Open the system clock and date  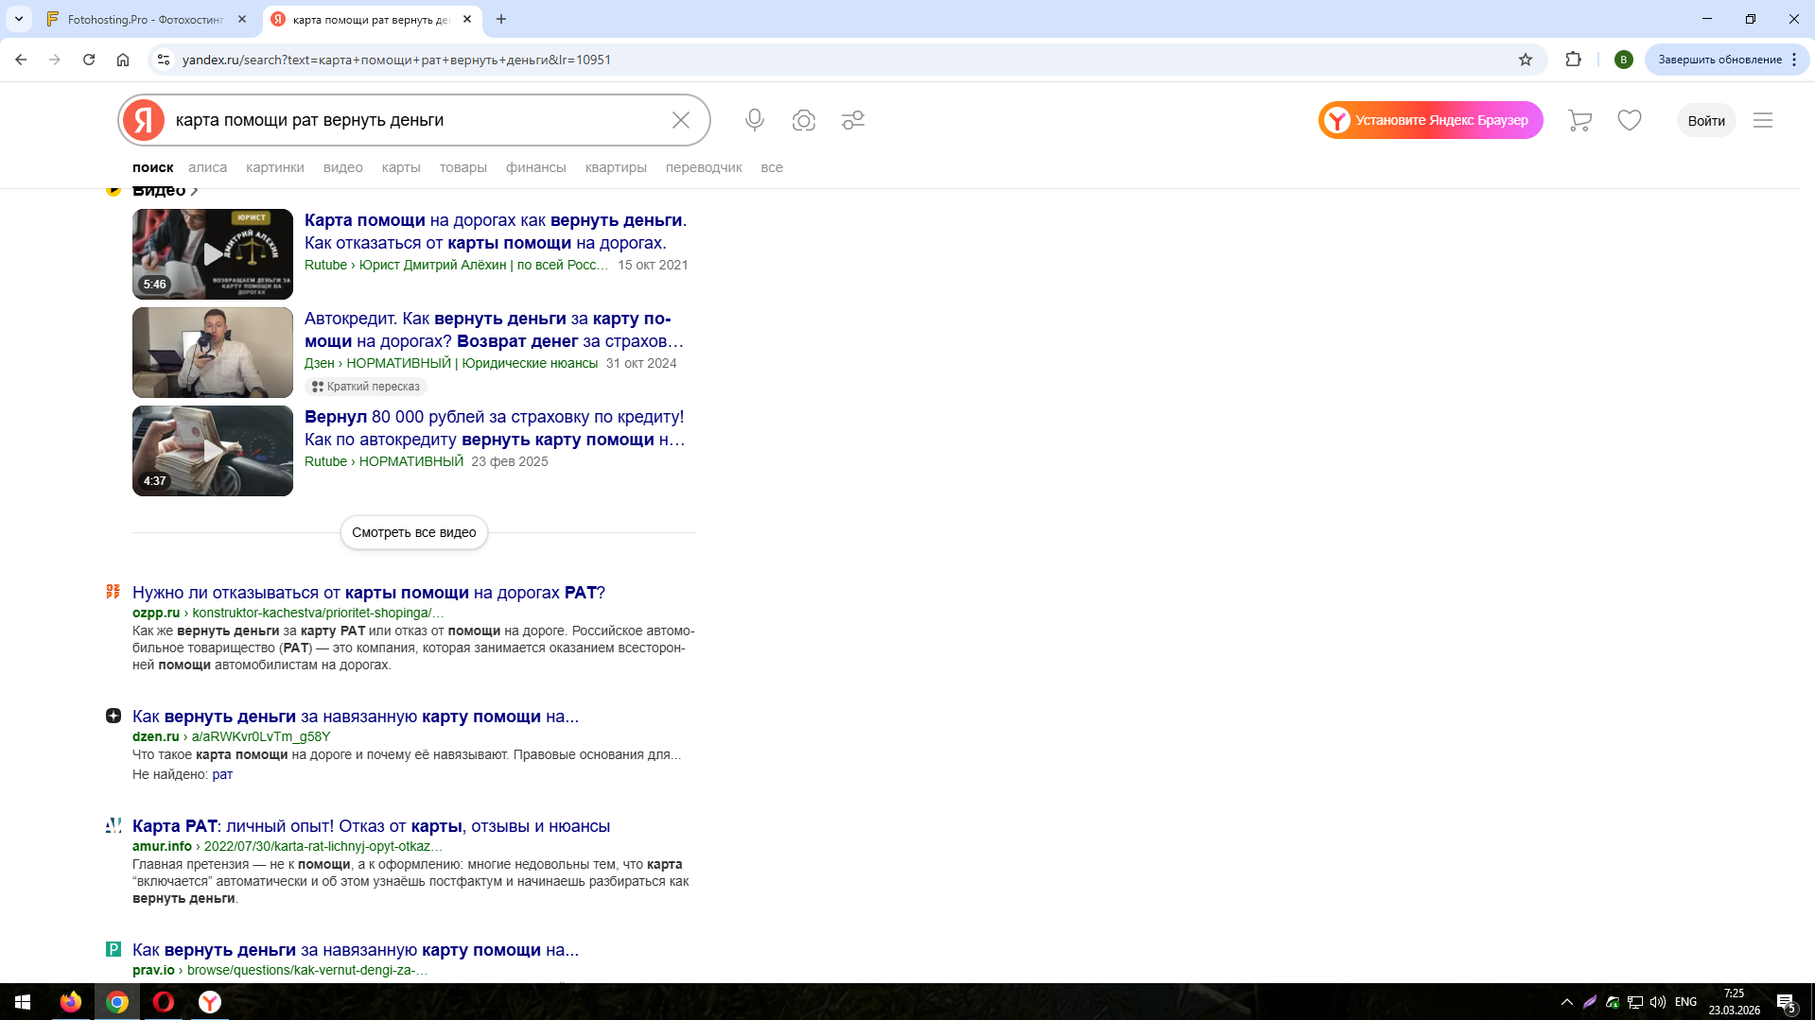1735,1002
